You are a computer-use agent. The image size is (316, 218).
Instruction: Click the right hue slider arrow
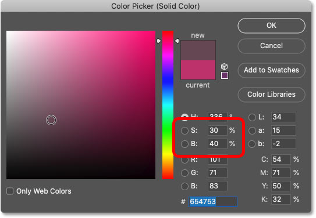177,41
